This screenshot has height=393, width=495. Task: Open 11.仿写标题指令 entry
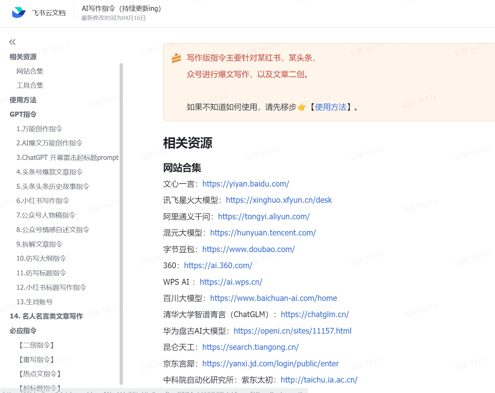(41, 273)
